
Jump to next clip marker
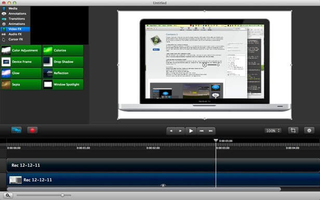210,131
